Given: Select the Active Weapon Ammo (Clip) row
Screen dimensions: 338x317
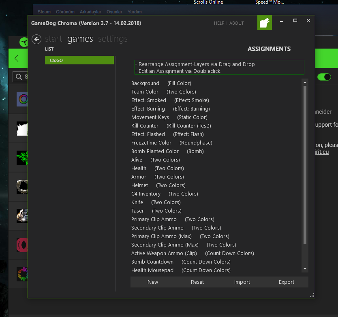Looking at the screenshot, I should click(193, 253).
